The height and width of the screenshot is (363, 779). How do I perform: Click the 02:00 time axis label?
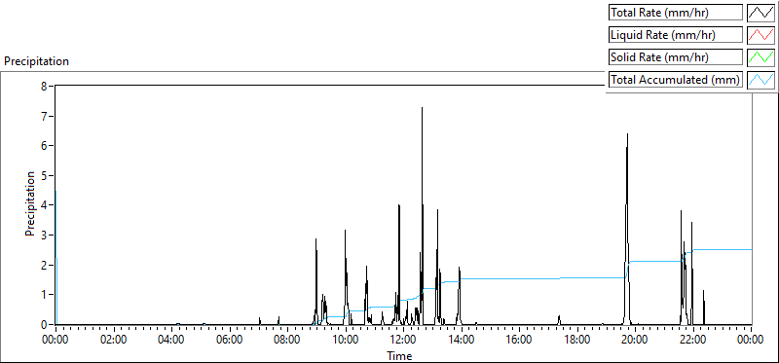coord(114,340)
